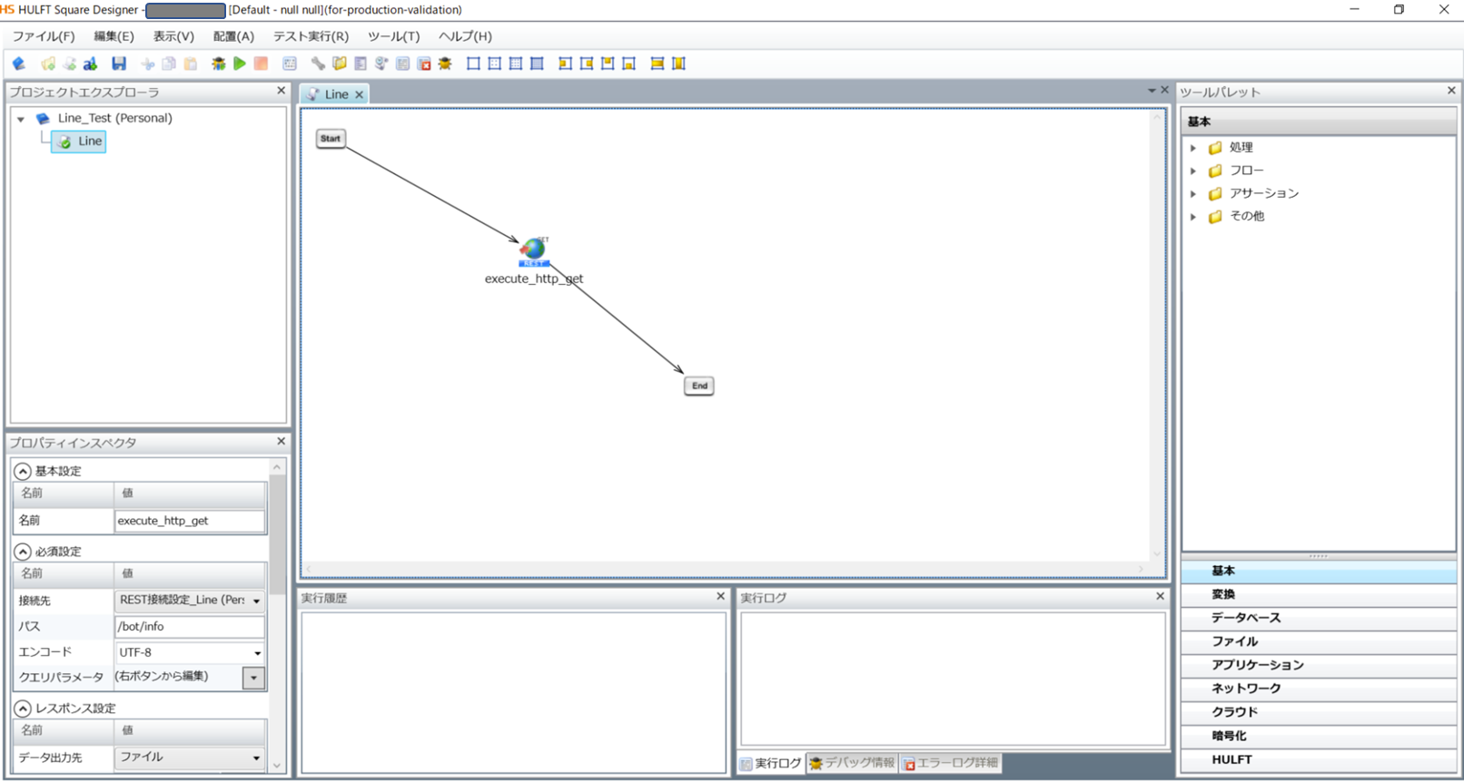Select the HULFT palette category

[x=1319, y=760]
